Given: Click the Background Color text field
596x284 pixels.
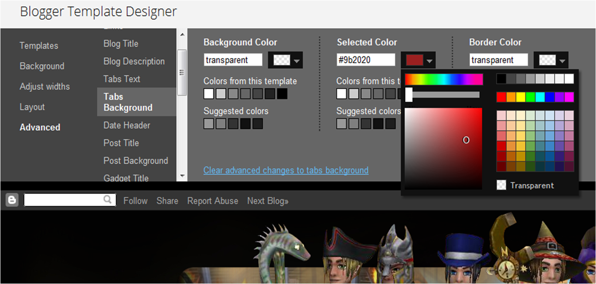Looking at the screenshot, I should click(x=233, y=60).
